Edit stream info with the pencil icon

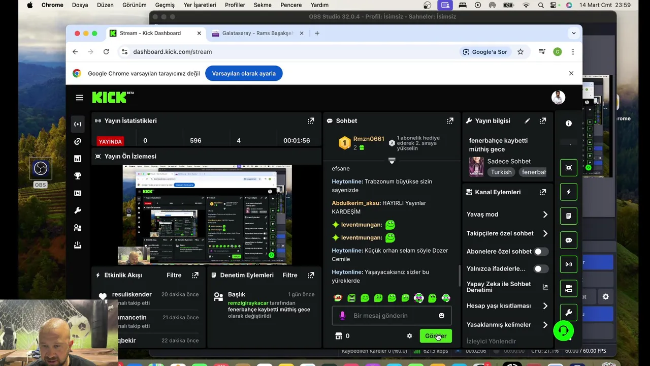coord(527,121)
